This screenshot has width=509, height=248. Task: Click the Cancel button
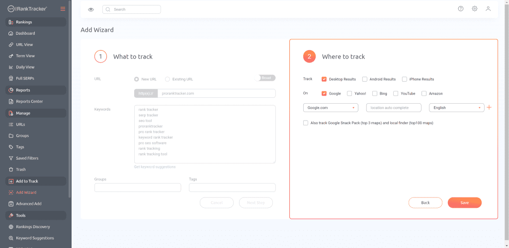point(217,203)
